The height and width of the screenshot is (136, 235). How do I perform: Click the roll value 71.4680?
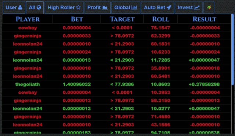[x=160, y=117]
